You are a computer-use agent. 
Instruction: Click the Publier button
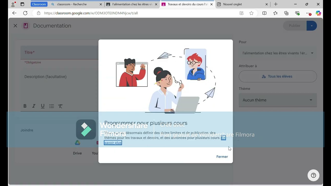(295, 26)
